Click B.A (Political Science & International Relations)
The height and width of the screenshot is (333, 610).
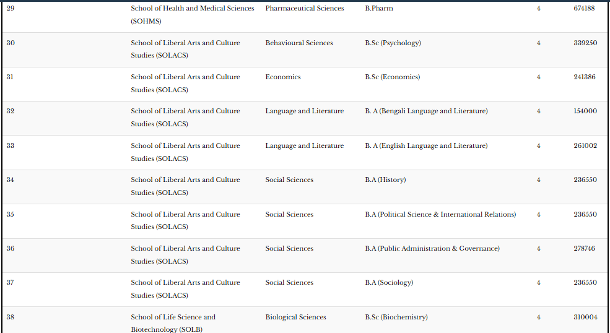pyautogui.click(x=440, y=215)
